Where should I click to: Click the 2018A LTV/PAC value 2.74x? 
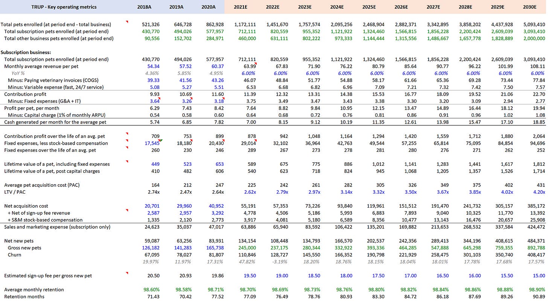point(154,192)
